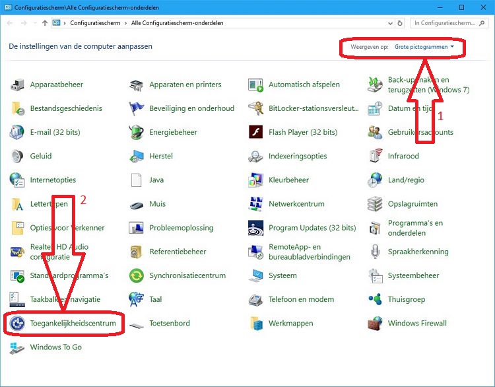Image resolution: width=495 pixels, height=387 pixels.
Task: Open Back-up maken en terugzetten icon
Action: point(375,85)
